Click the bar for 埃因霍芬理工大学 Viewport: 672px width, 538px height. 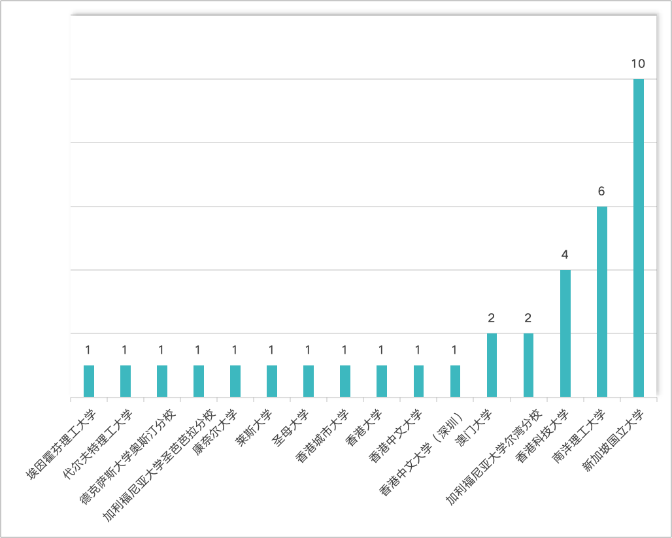(89, 381)
